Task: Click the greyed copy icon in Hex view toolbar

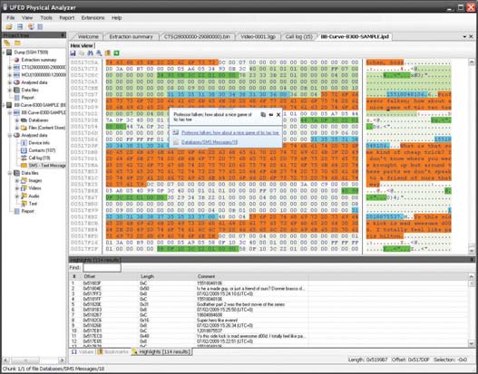Action: click(82, 53)
